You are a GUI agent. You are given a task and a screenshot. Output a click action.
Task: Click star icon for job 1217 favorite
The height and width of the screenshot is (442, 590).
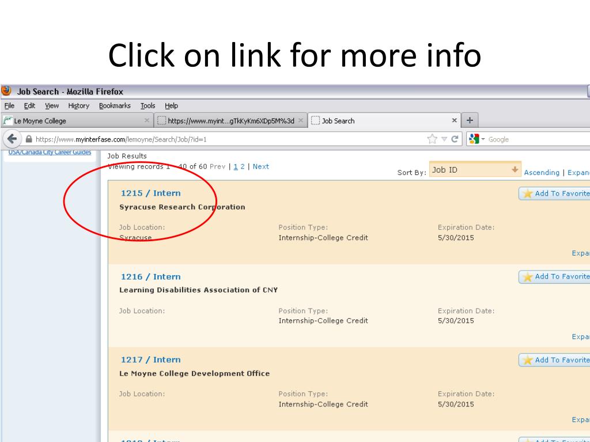click(528, 360)
